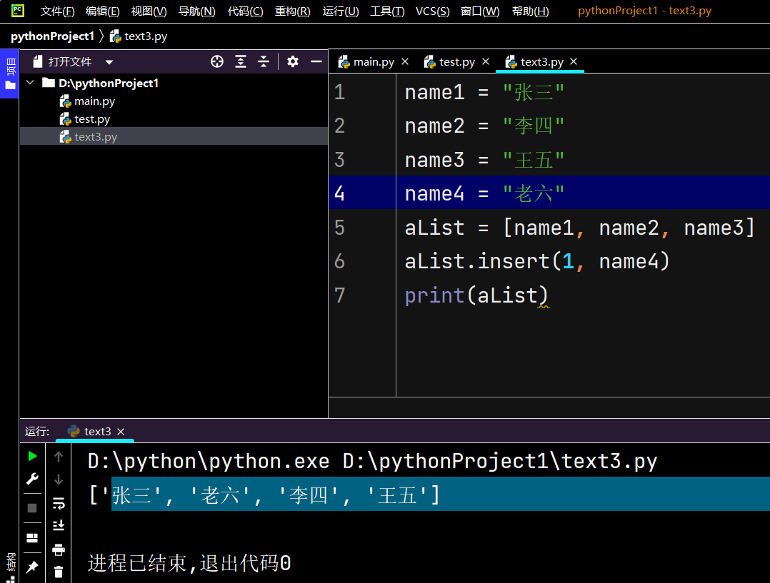Click the green Rerun button in Run panel

(32, 456)
